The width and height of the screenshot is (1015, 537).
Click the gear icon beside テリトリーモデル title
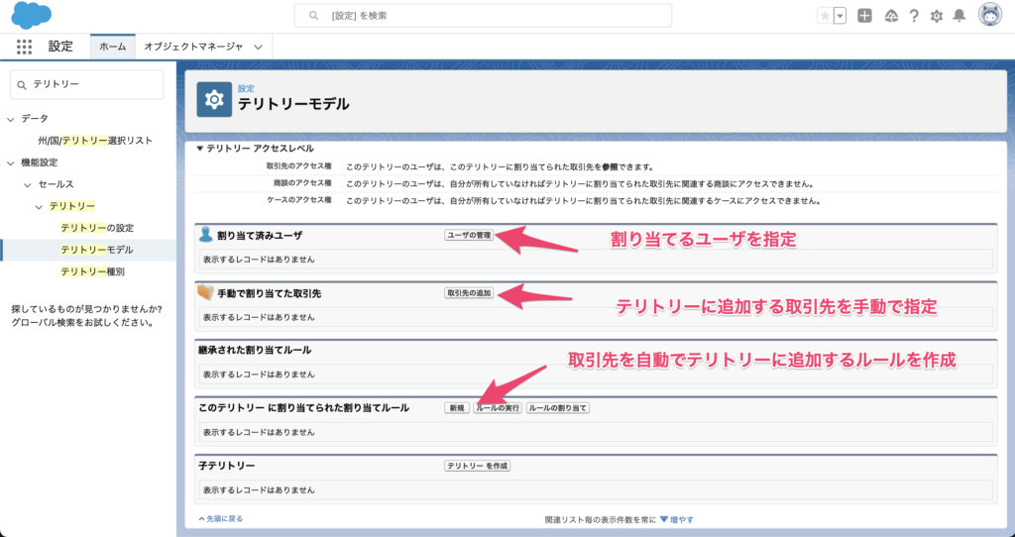(214, 100)
